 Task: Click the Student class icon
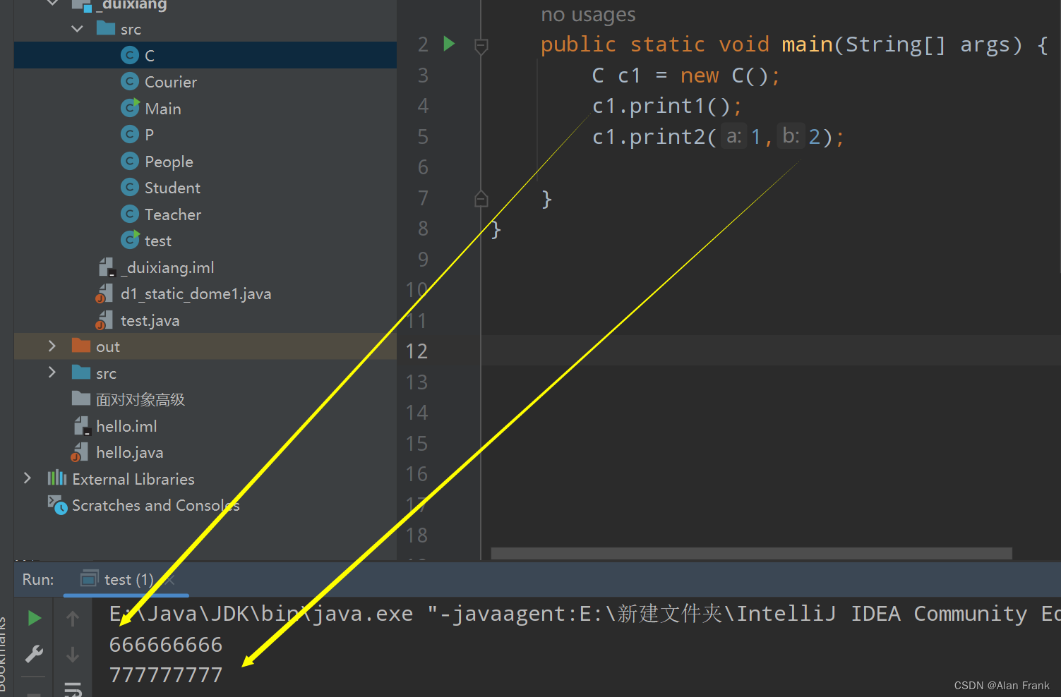(130, 188)
